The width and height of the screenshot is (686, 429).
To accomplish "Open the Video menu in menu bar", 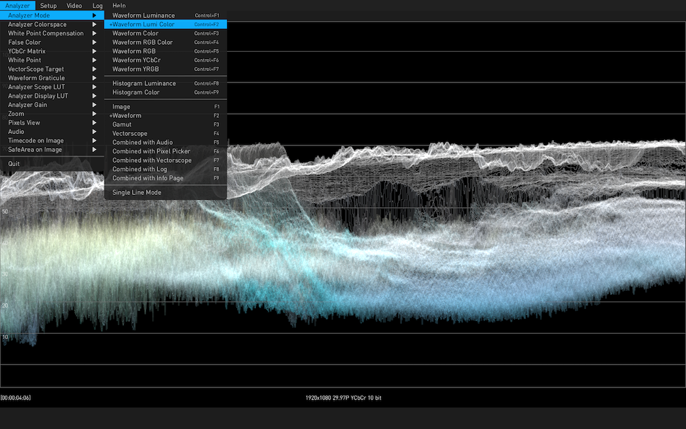I will click(74, 6).
